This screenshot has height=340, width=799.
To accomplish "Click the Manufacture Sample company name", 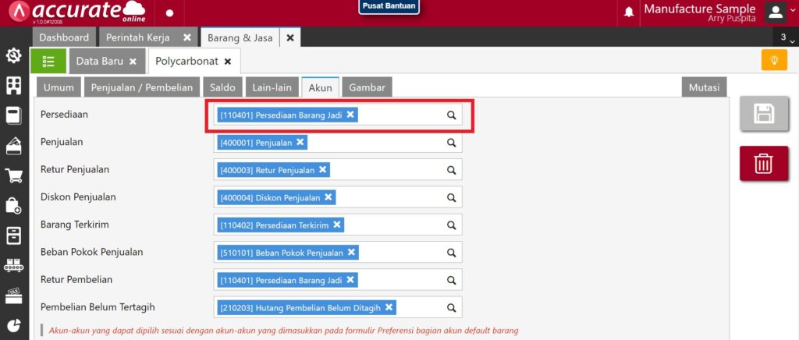I will click(x=700, y=9).
